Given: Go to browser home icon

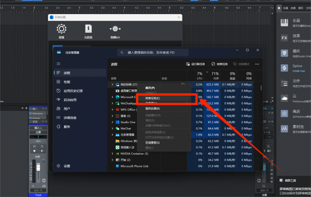Looking at the screenshot, I should [279, 8].
